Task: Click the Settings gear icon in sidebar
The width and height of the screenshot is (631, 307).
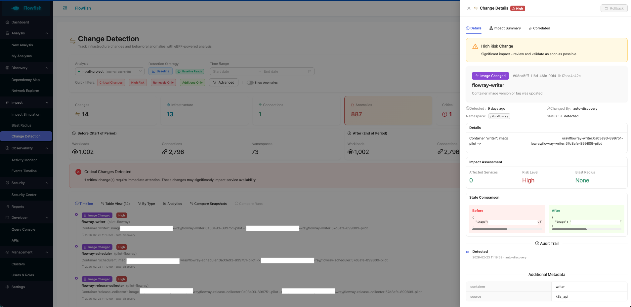Action: point(7,287)
